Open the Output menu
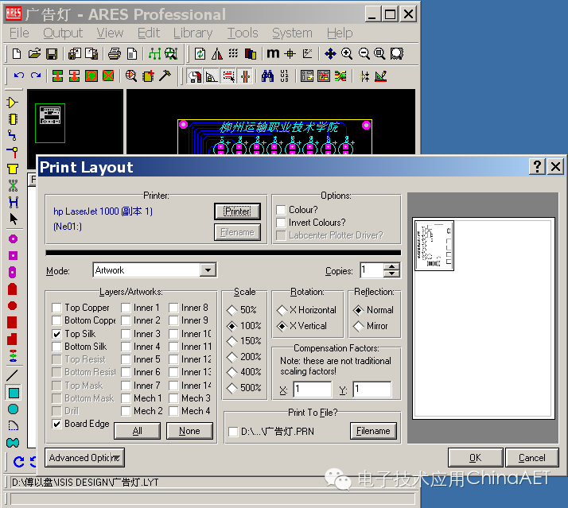This screenshot has width=568, height=508. [63, 33]
